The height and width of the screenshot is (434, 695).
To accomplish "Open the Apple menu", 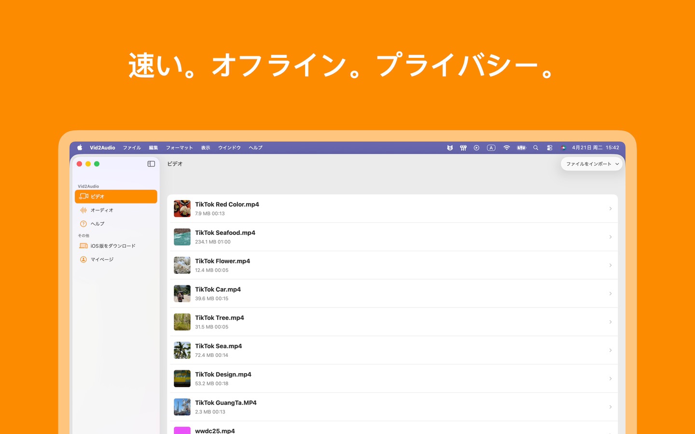I will point(80,148).
